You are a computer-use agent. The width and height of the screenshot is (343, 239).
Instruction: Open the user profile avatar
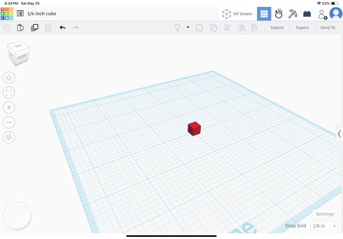coord(336,14)
